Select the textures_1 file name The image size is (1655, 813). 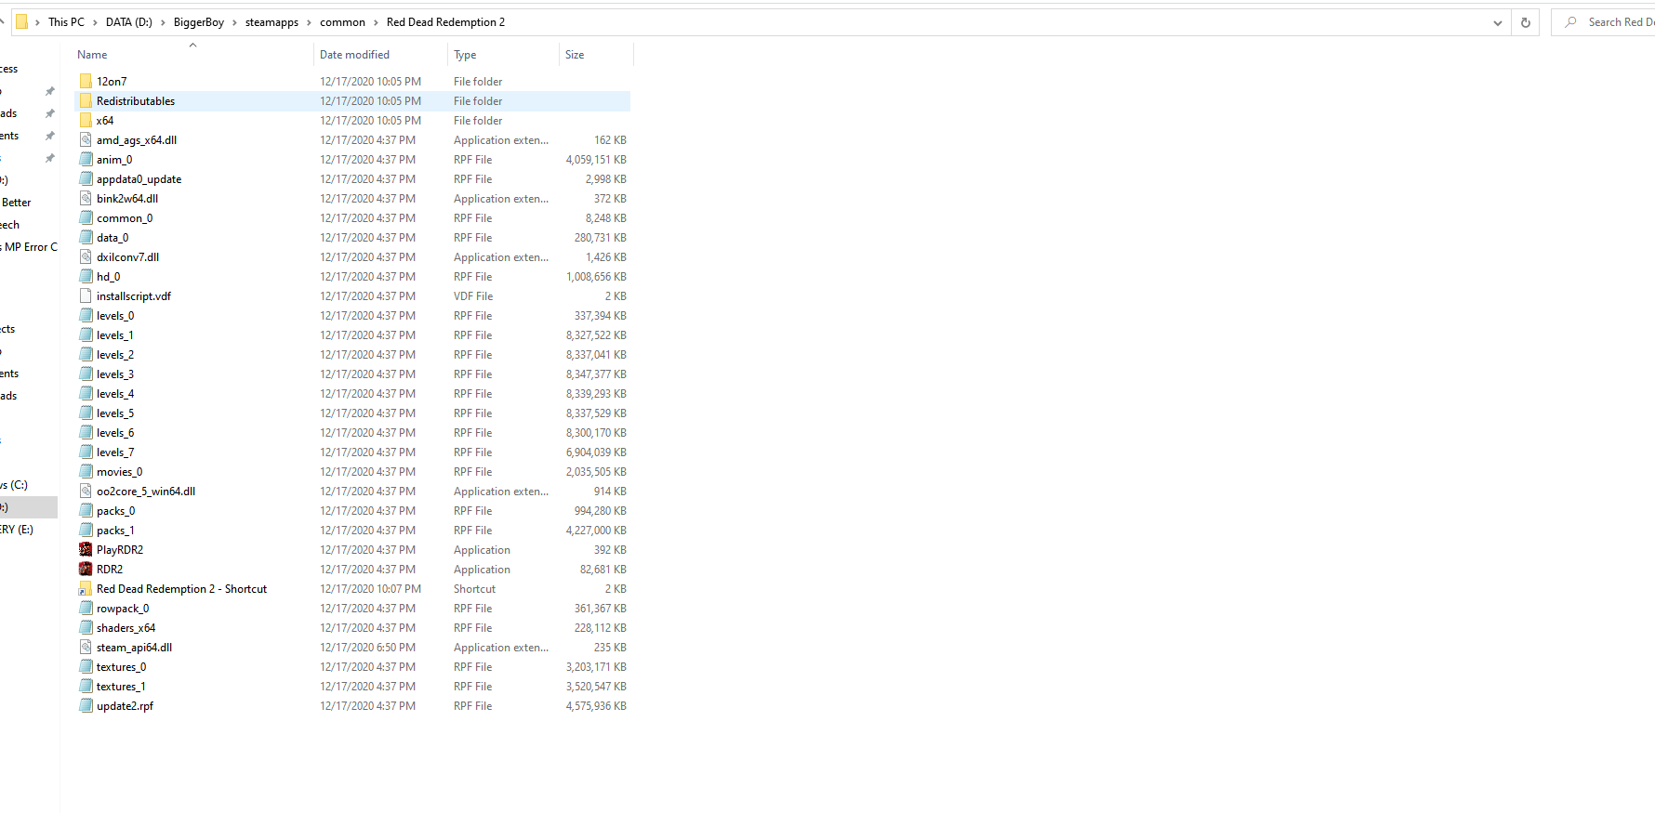121,687
